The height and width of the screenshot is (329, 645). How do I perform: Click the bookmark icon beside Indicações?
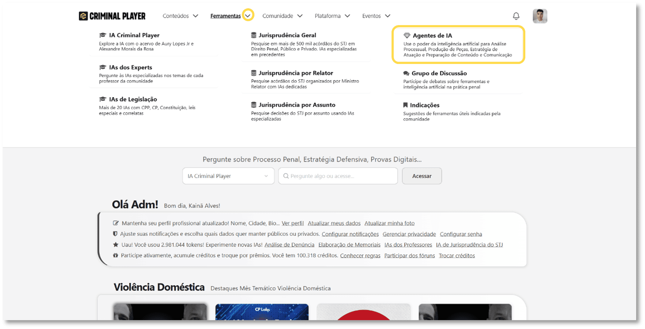[406, 105]
